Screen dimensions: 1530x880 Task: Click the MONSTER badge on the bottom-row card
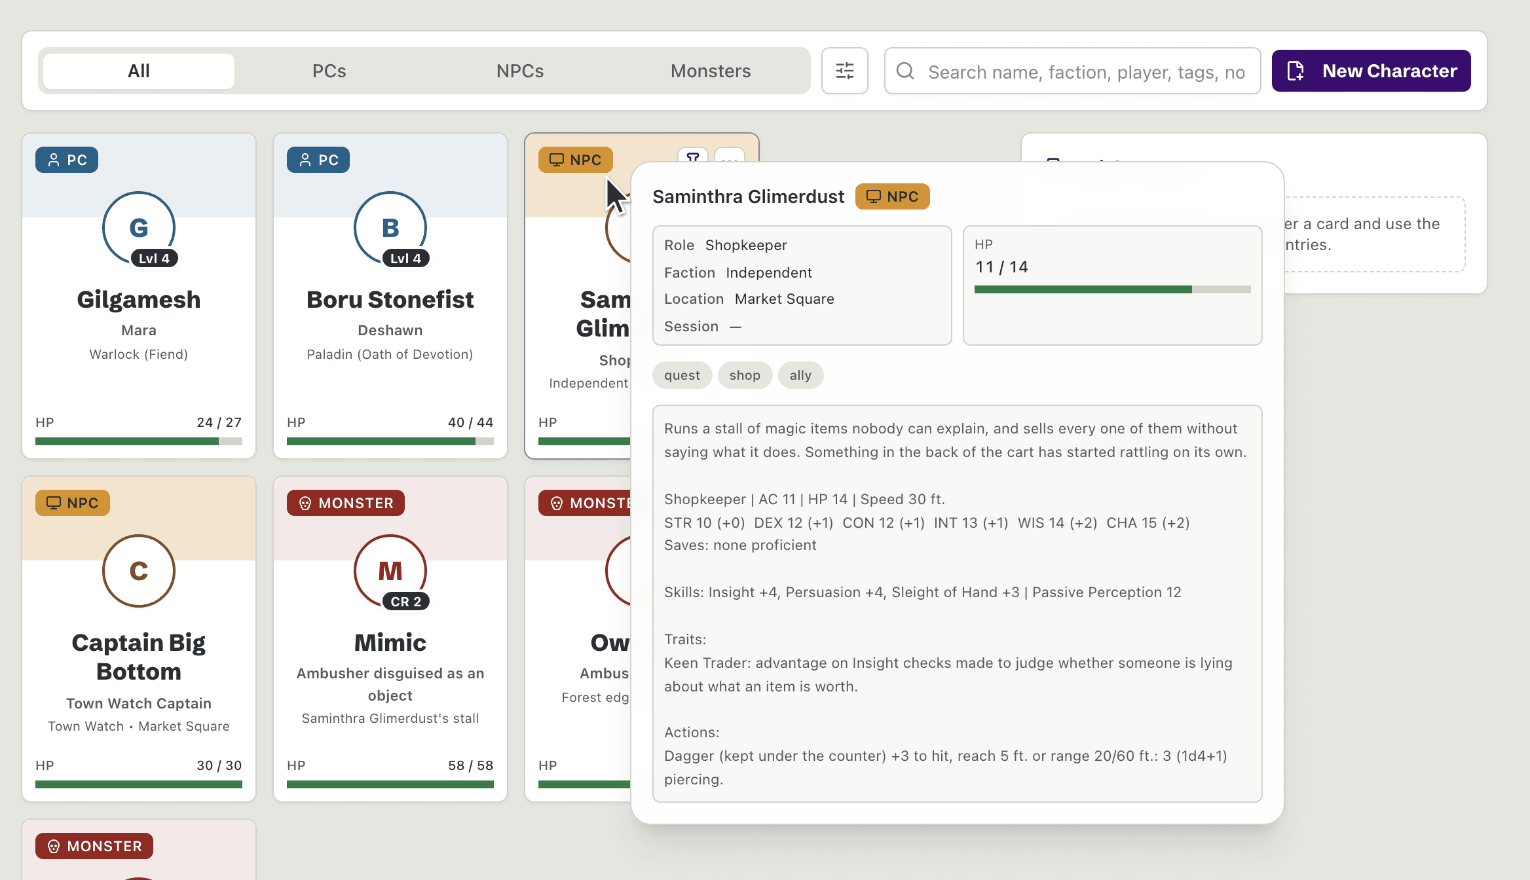click(94, 846)
